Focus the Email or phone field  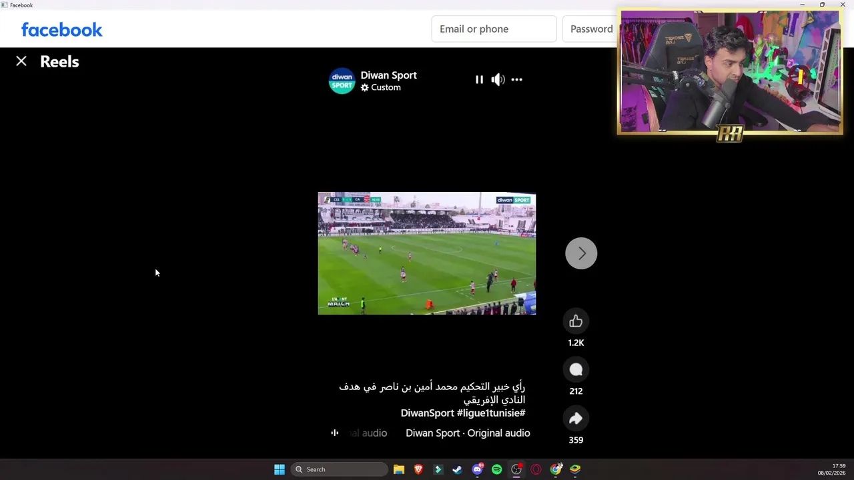494,29
